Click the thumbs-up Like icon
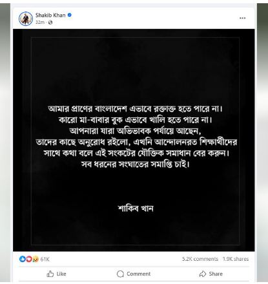 50,274
